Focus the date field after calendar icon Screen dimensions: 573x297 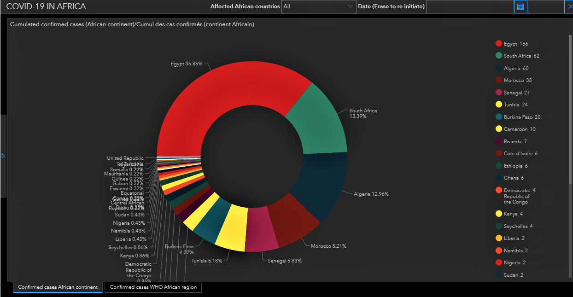coord(546,7)
